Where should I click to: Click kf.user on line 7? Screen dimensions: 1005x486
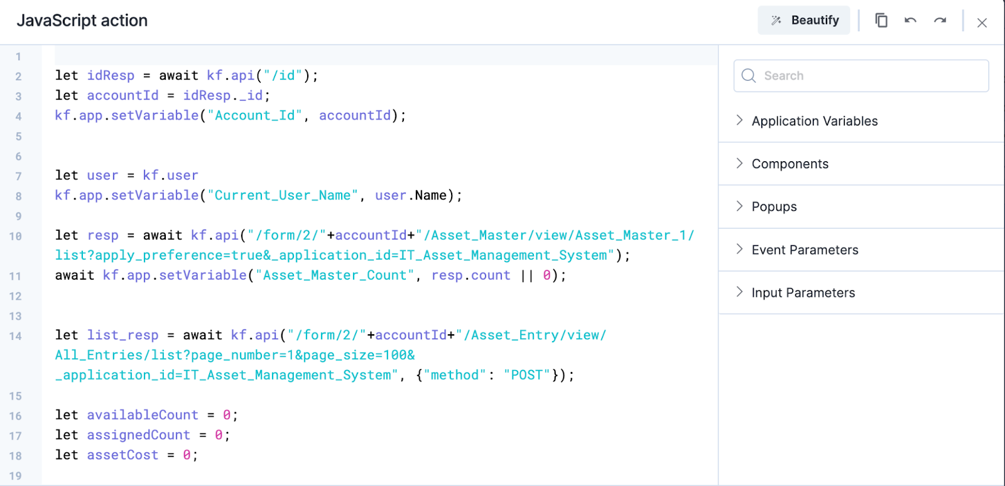[x=170, y=176]
